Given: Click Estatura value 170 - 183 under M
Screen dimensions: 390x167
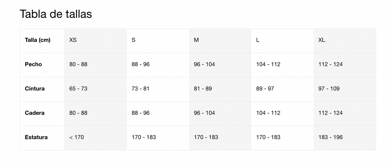Looking at the screenshot, I should point(206,137).
